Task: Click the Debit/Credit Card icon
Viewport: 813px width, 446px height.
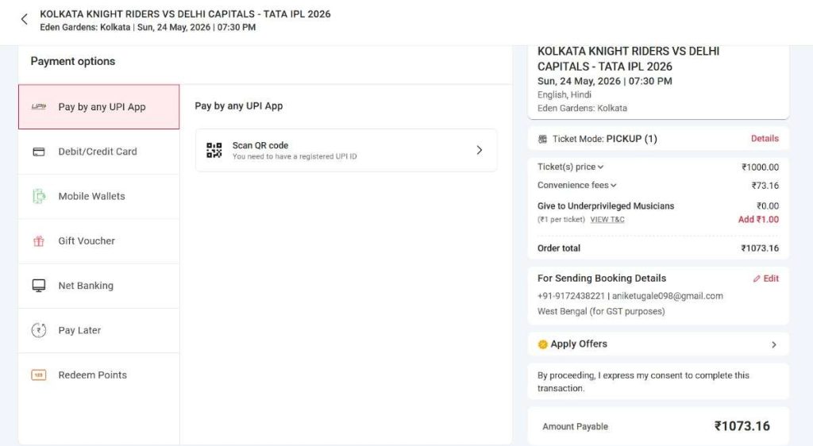Action: point(39,152)
